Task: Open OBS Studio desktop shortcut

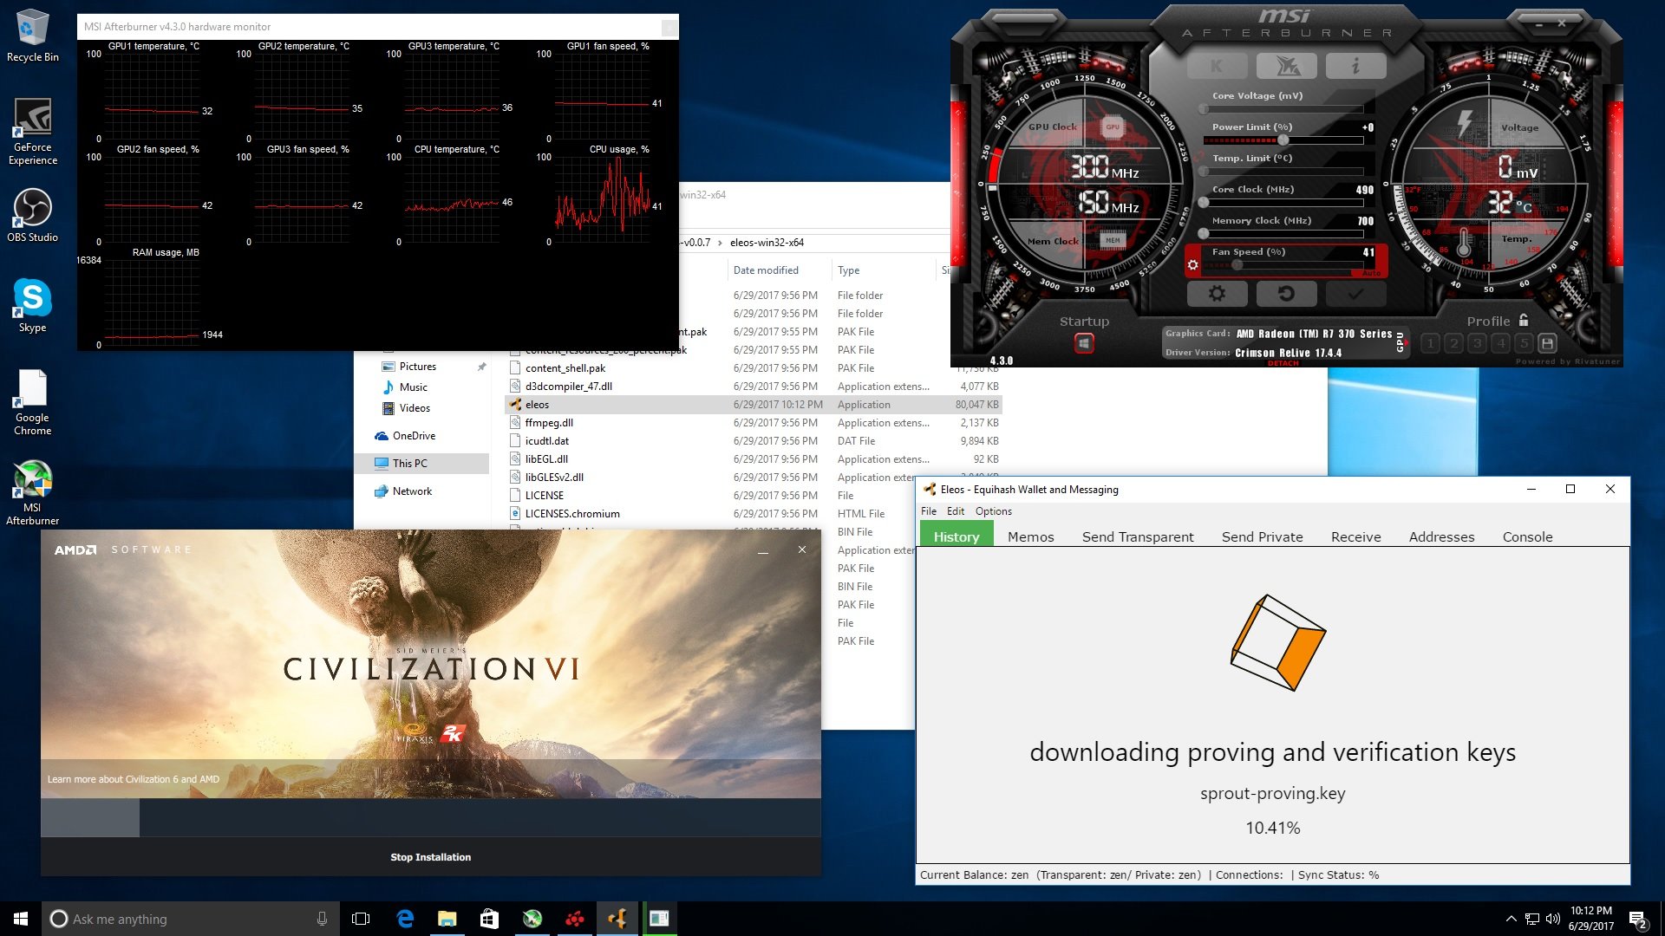Action: point(32,216)
